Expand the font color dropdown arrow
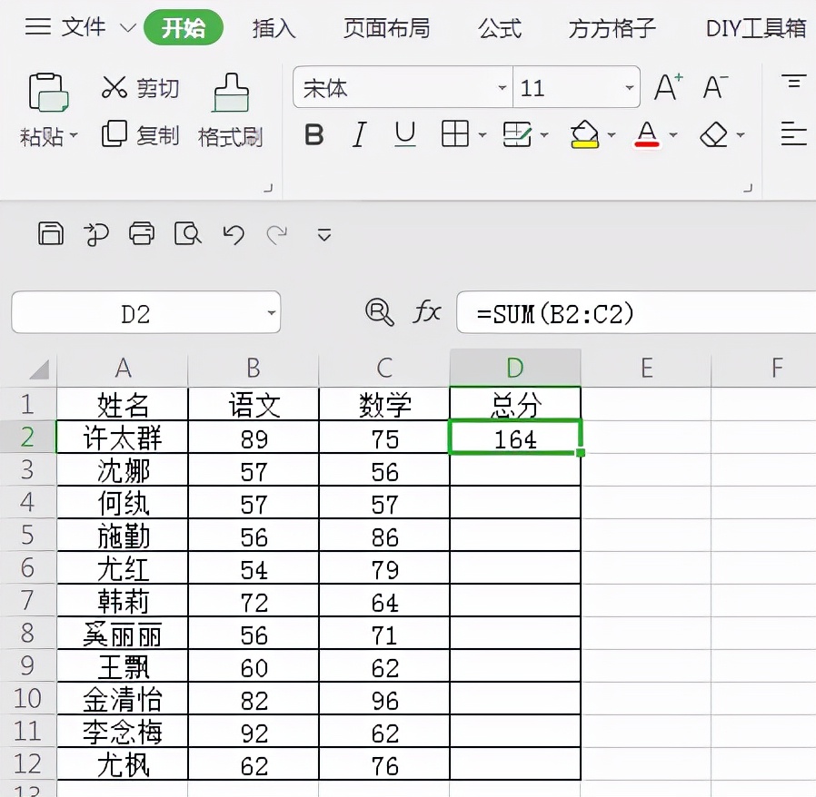Image resolution: width=816 pixels, height=797 pixels. click(673, 135)
